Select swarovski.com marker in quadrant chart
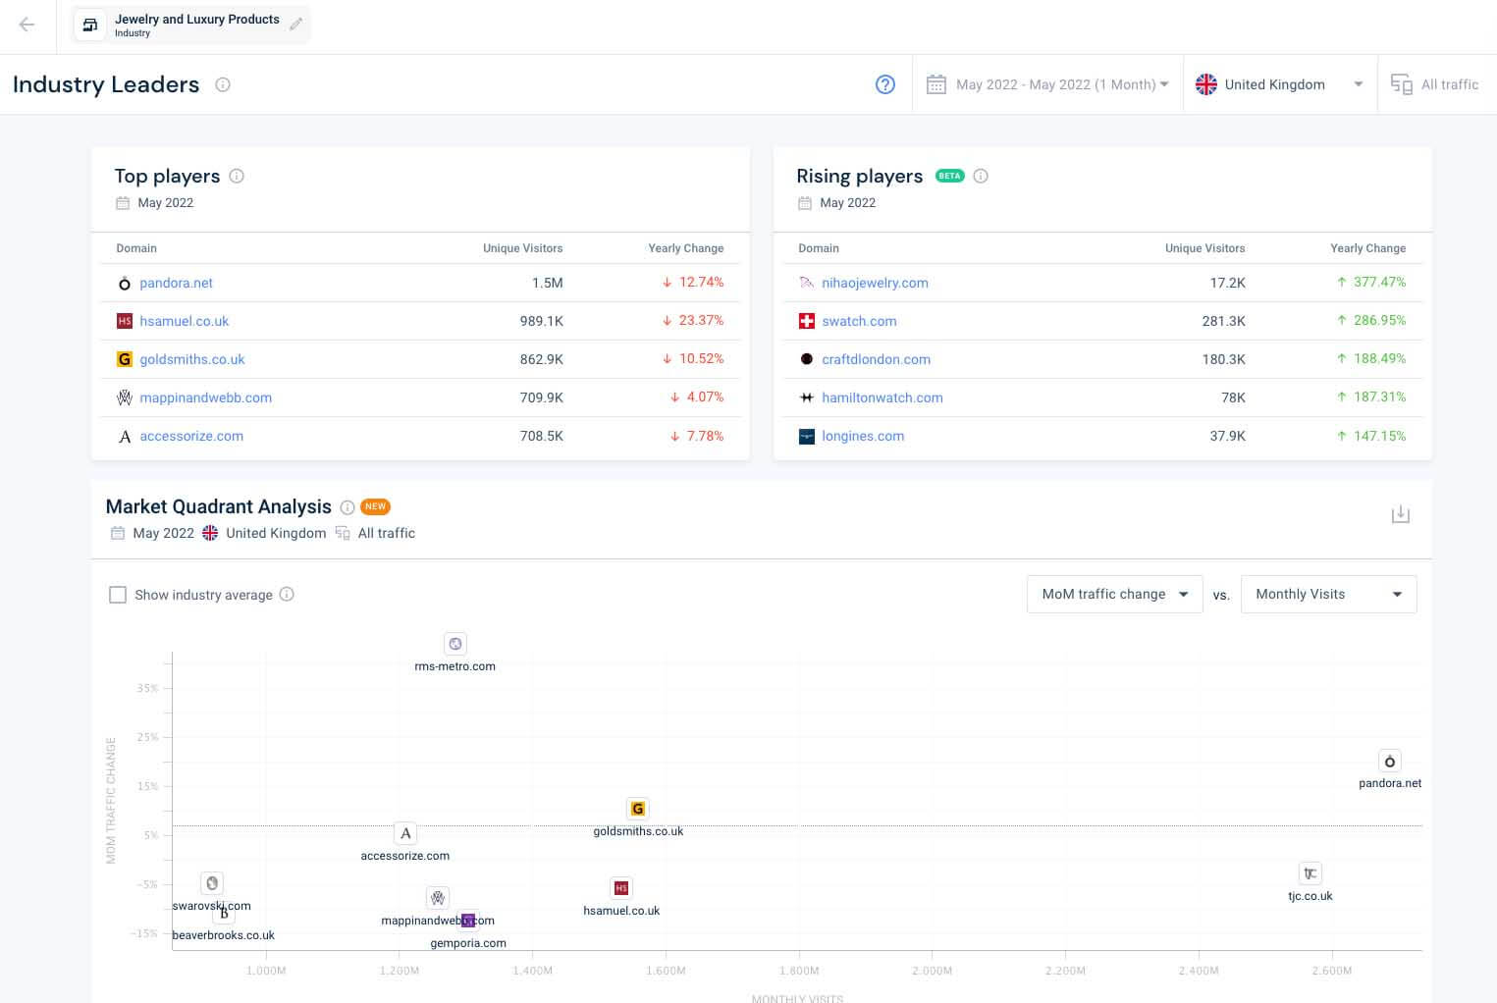1497x1003 pixels. tap(212, 883)
